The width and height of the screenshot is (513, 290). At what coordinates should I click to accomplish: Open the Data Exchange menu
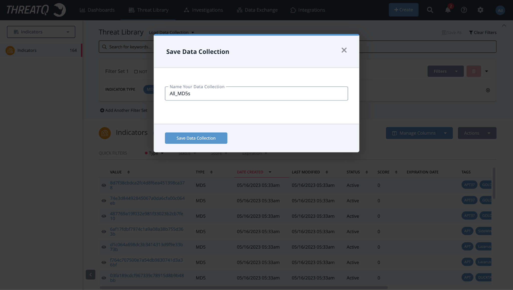pyautogui.click(x=257, y=10)
